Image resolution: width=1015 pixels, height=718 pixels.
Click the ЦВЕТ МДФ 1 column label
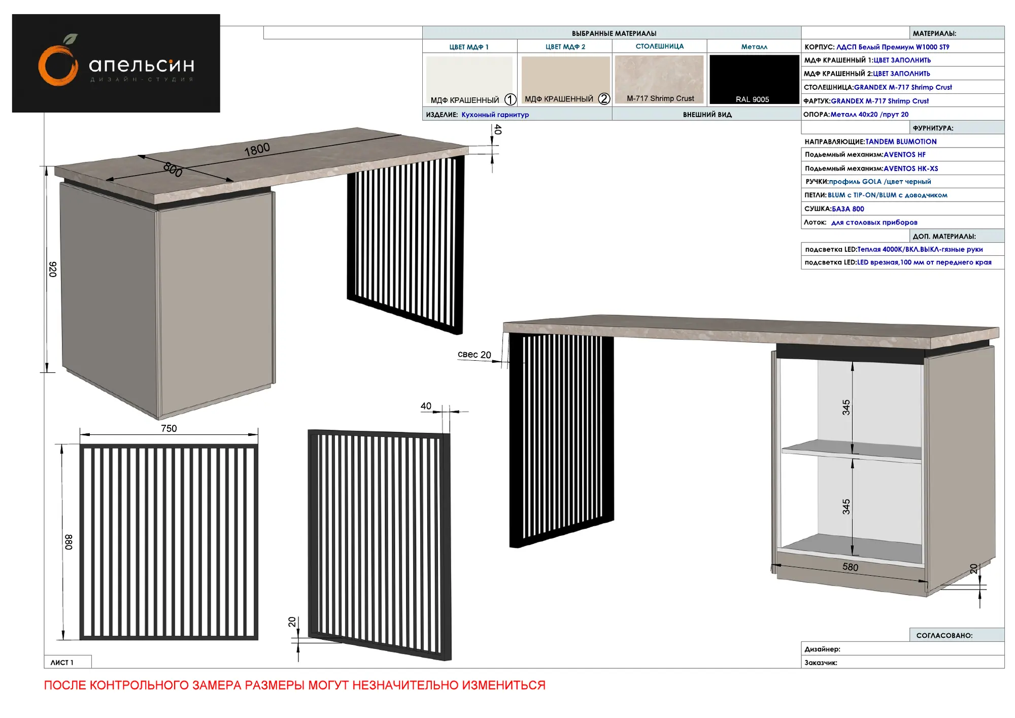pos(469,47)
